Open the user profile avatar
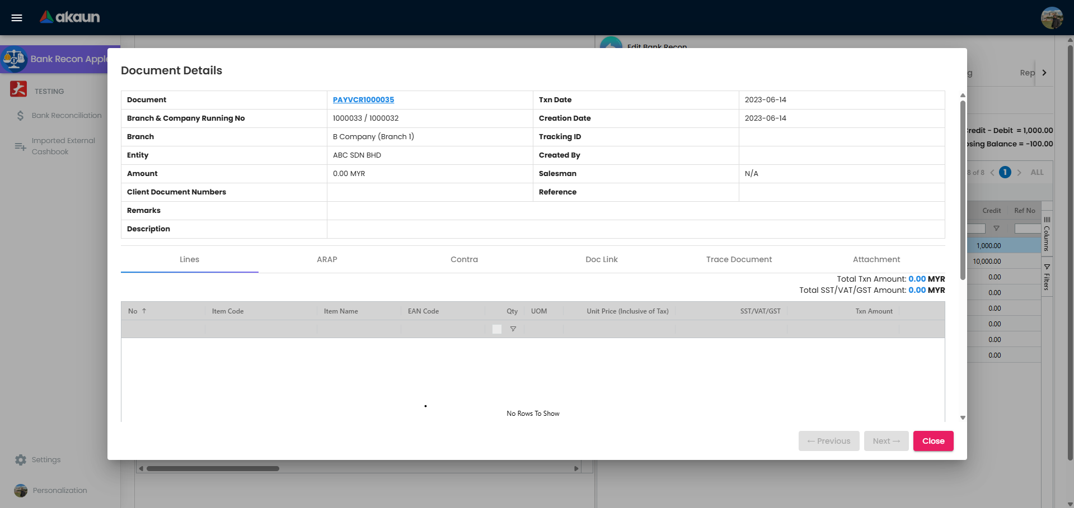Screen dimensions: 1074x508 pyautogui.click(x=1052, y=18)
